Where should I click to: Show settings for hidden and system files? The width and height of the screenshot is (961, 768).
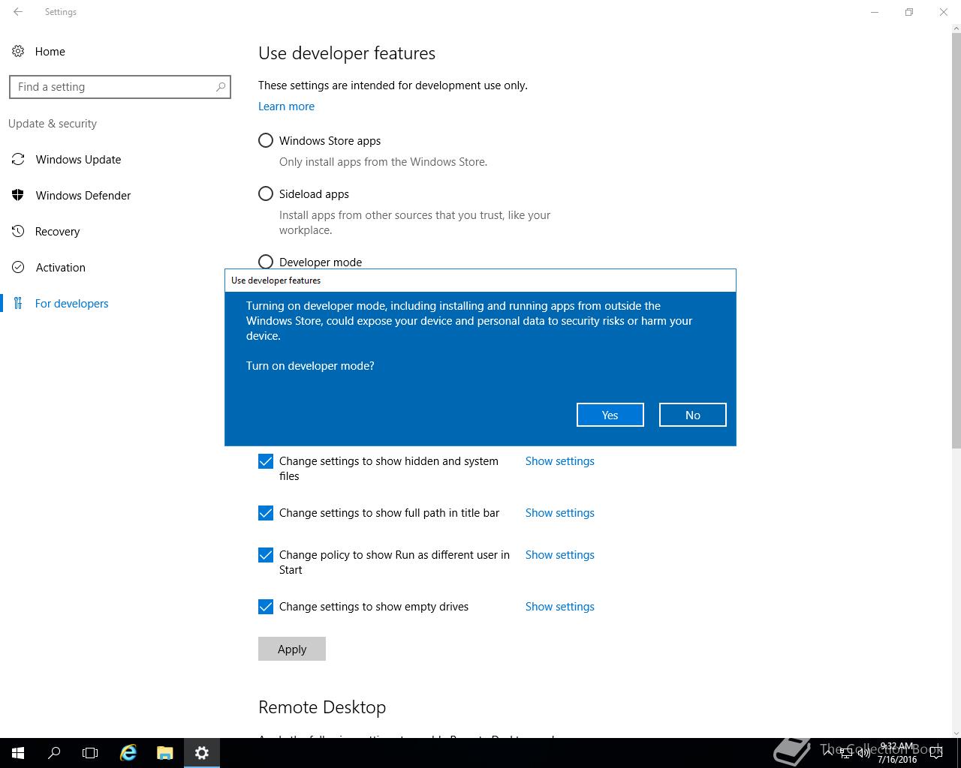559,461
